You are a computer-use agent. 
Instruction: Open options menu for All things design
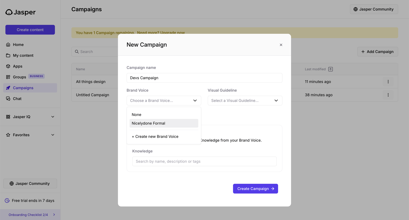point(388,82)
